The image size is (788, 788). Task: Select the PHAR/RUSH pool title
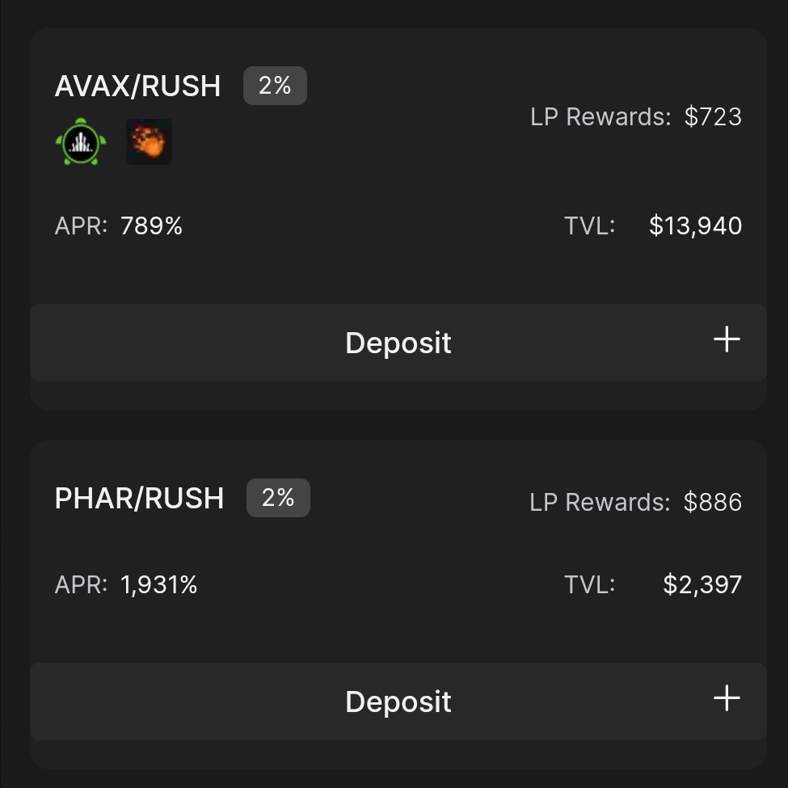point(139,498)
